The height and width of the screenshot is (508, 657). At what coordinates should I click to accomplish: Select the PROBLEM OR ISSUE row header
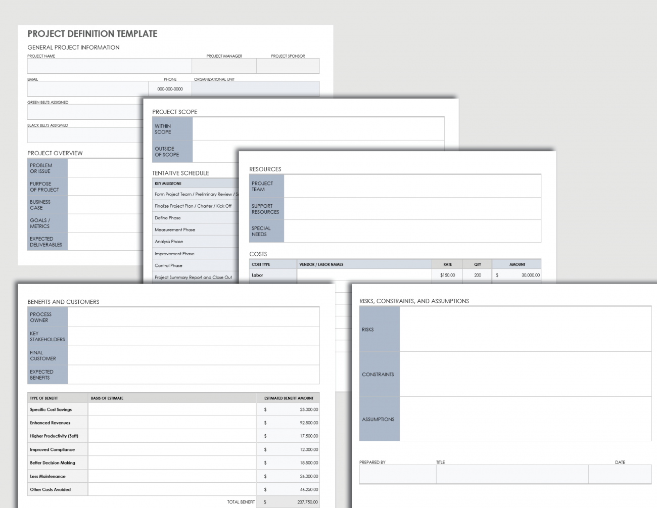[47, 168]
